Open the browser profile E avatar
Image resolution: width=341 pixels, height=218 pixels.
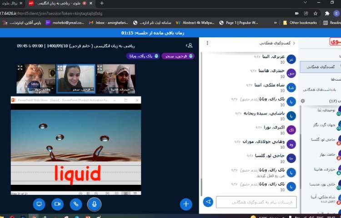pos(336,14)
